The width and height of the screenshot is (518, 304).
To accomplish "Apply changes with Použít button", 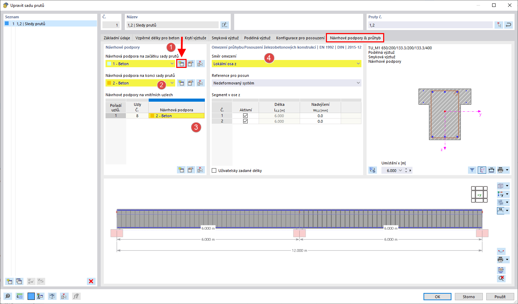I will pos(500,297).
